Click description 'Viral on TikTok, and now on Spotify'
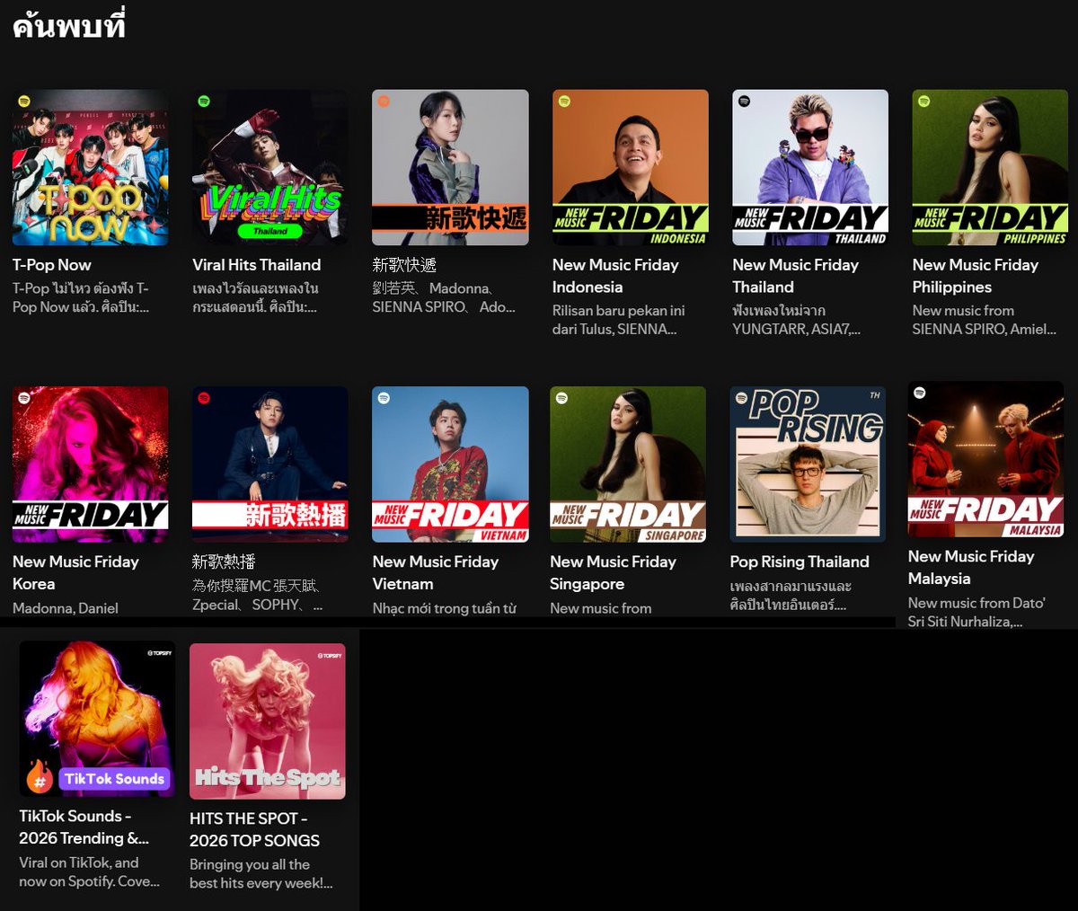The width and height of the screenshot is (1078, 911). [x=90, y=871]
